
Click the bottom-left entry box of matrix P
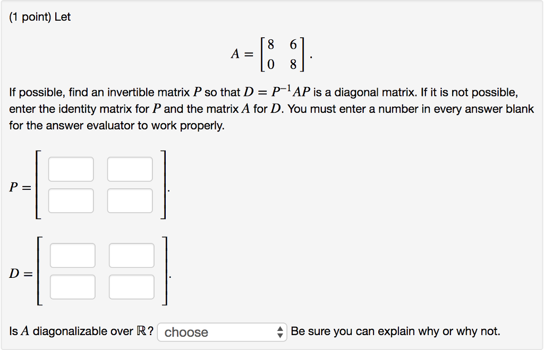coord(71,200)
